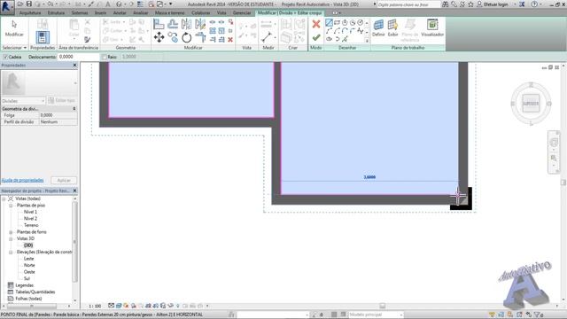Open the Colaborar ribbon tab

pyautogui.click(x=201, y=12)
